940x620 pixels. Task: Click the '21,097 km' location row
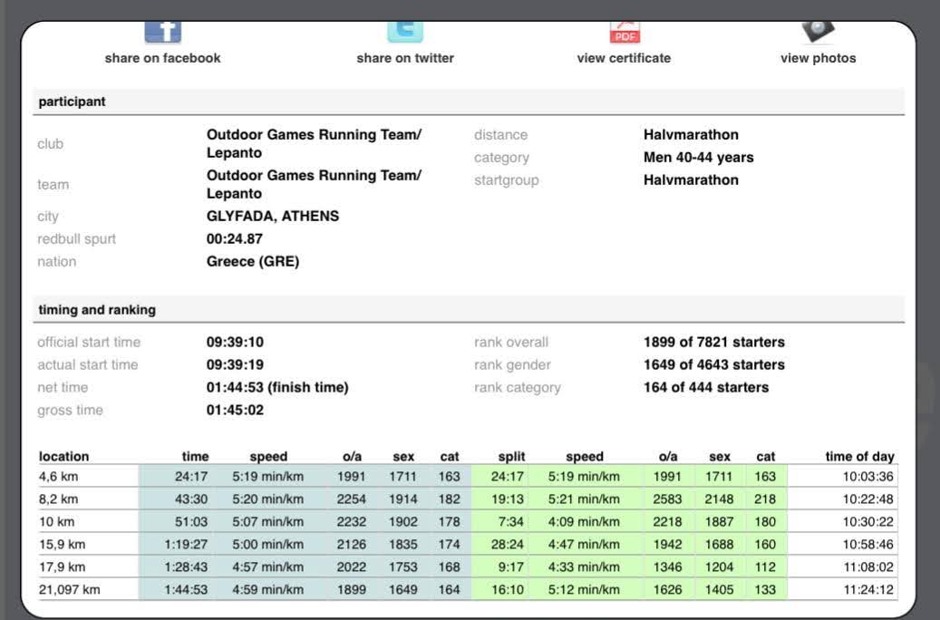point(70,589)
